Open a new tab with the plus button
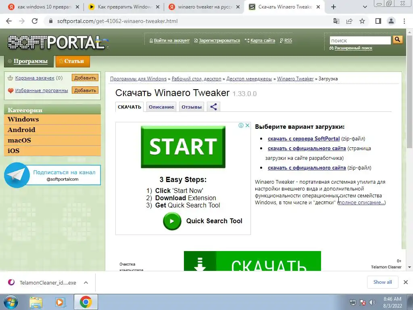 click(x=334, y=7)
